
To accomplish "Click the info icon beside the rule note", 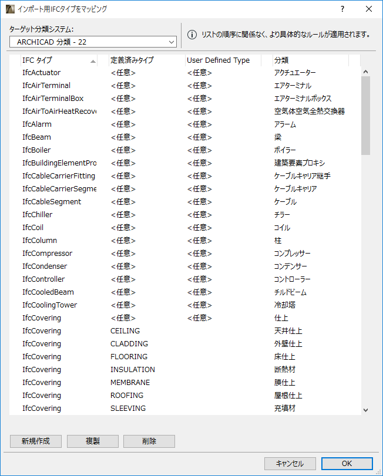I will 192,35.
